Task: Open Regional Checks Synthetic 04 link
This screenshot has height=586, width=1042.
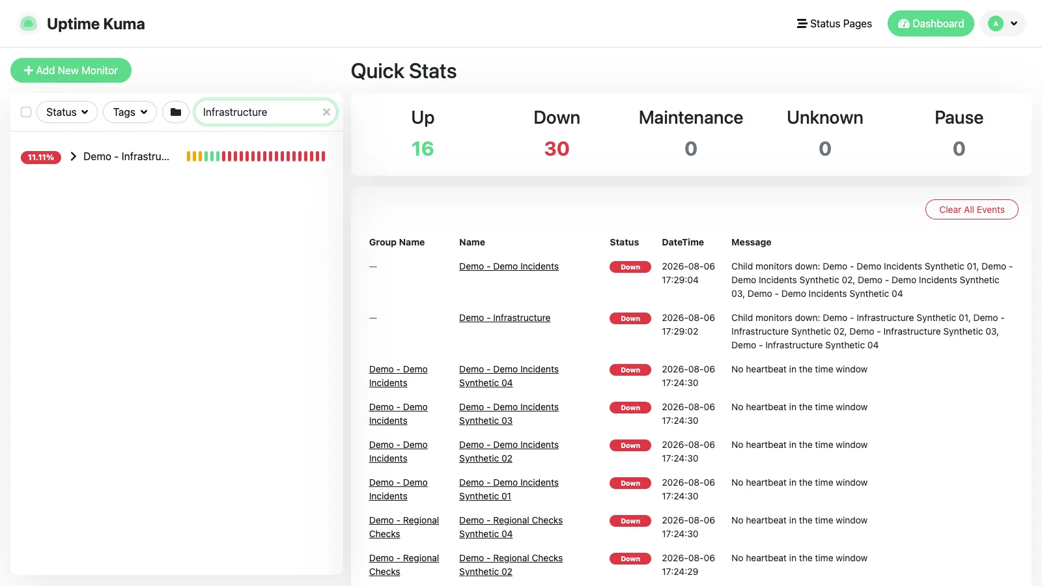Action: [511, 527]
